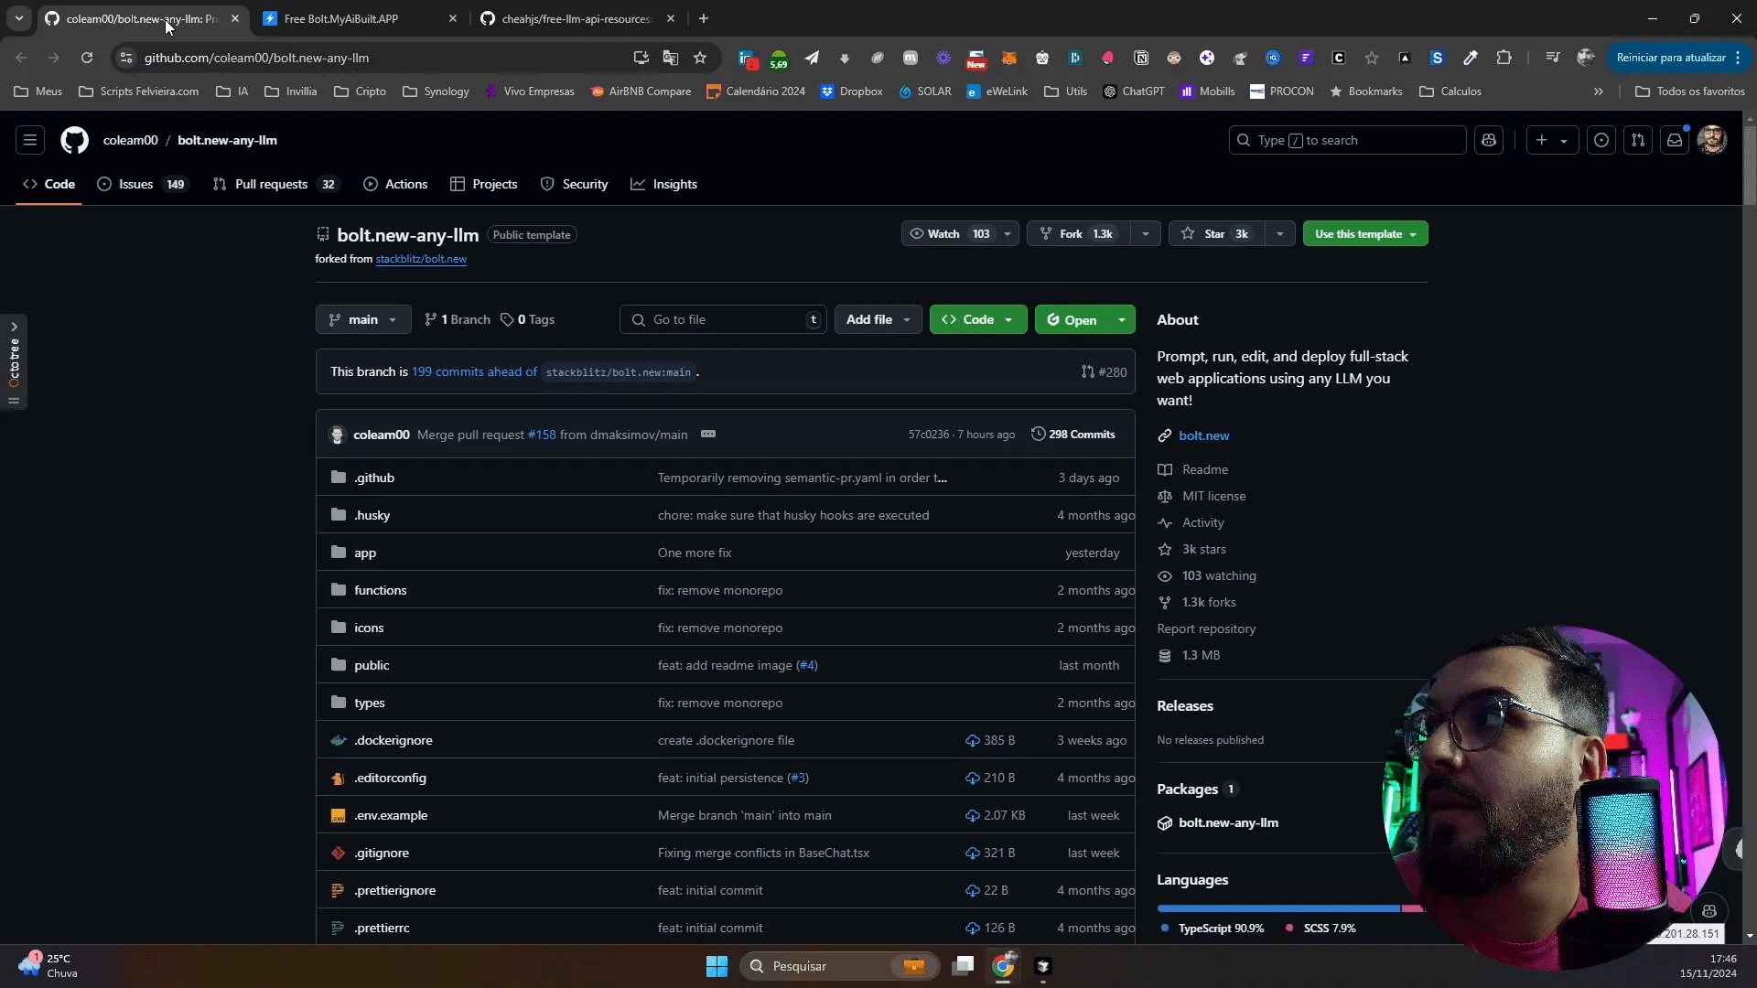Star the repository with the Star button
Viewport: 1757px width, 988px height.
(1216, 233)
